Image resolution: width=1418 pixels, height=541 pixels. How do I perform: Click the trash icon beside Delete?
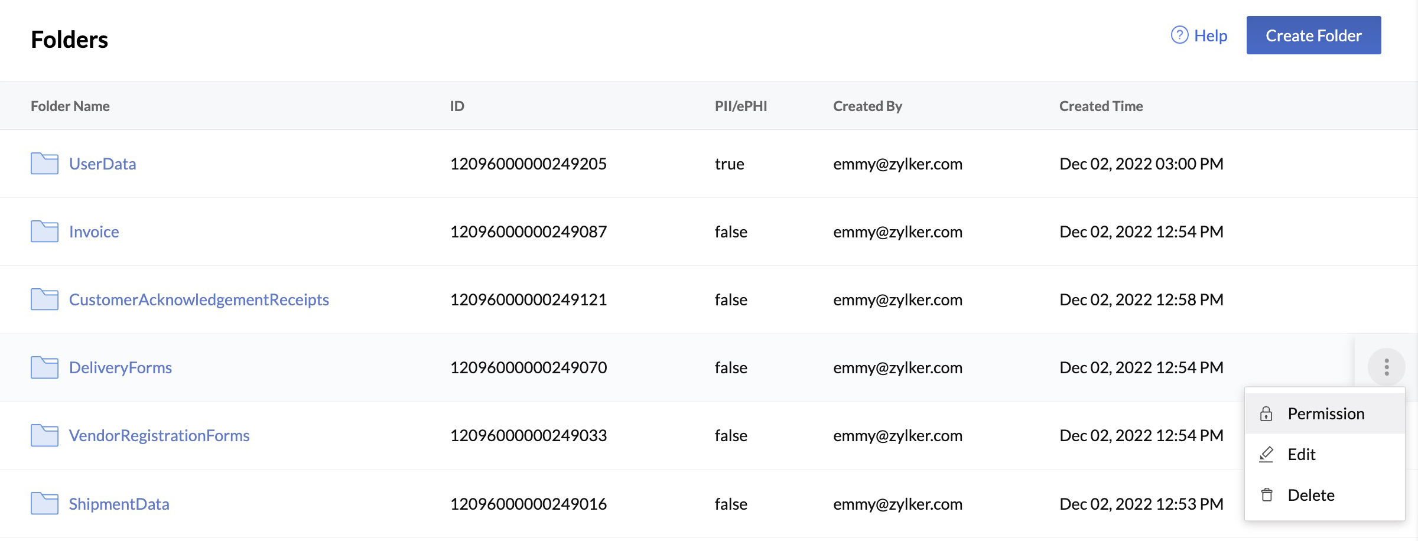[x=1266, y=495]
